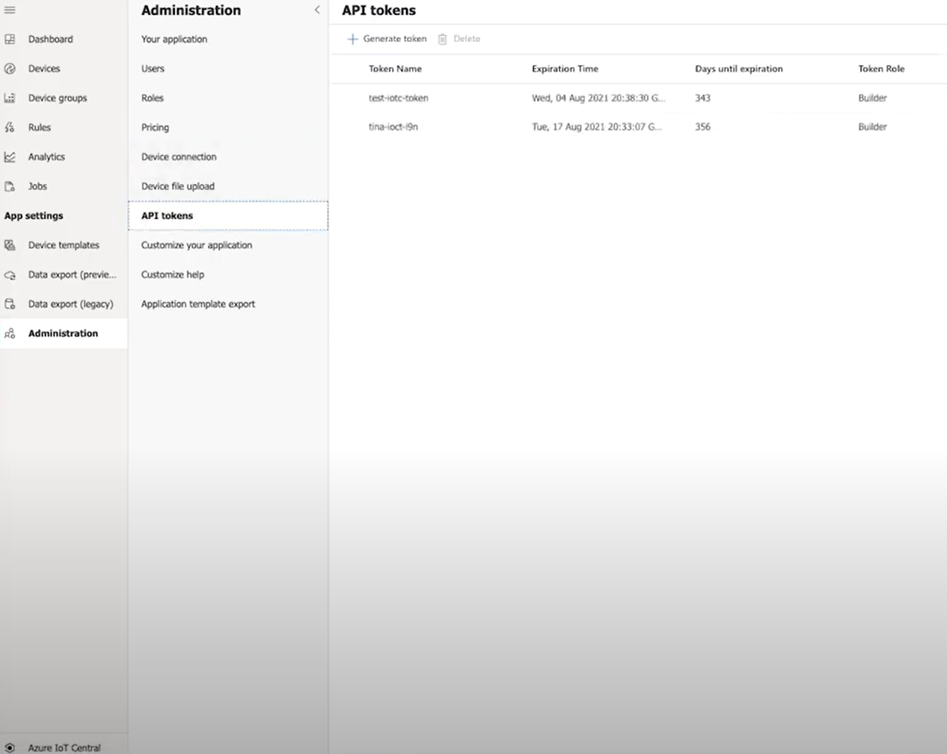Open Device connection settings
Screen dimensions: 947x754
179,157
